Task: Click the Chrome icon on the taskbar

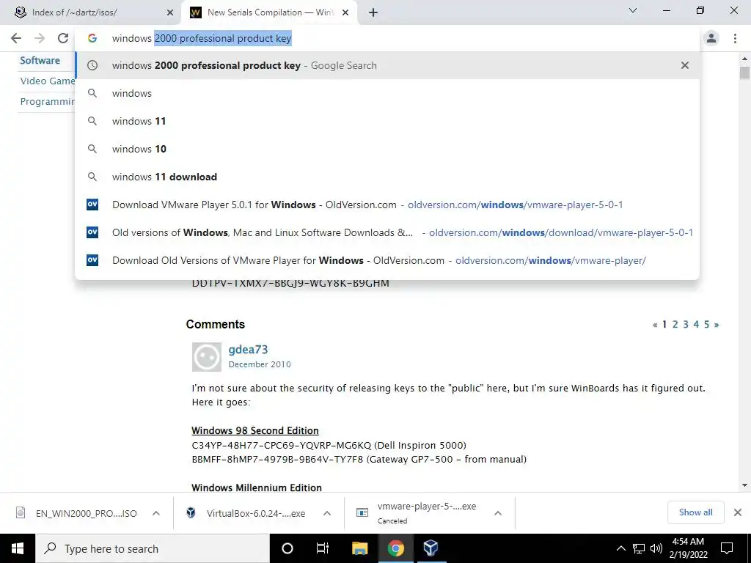Action: point(395,548)
